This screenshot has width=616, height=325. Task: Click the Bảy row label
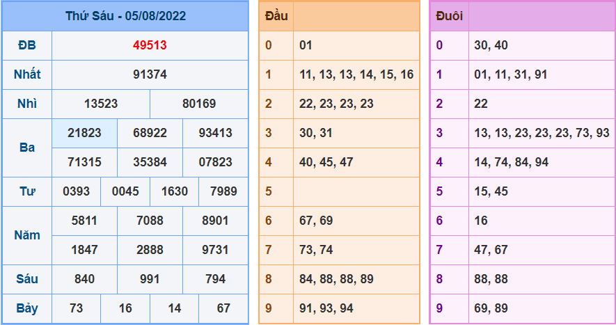pos(27,308)
